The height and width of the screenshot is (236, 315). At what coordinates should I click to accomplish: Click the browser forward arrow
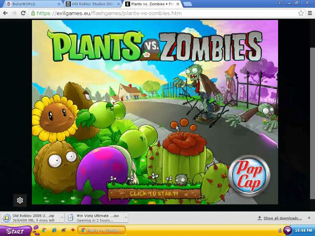pyautogui.click(x=14, y=13)
